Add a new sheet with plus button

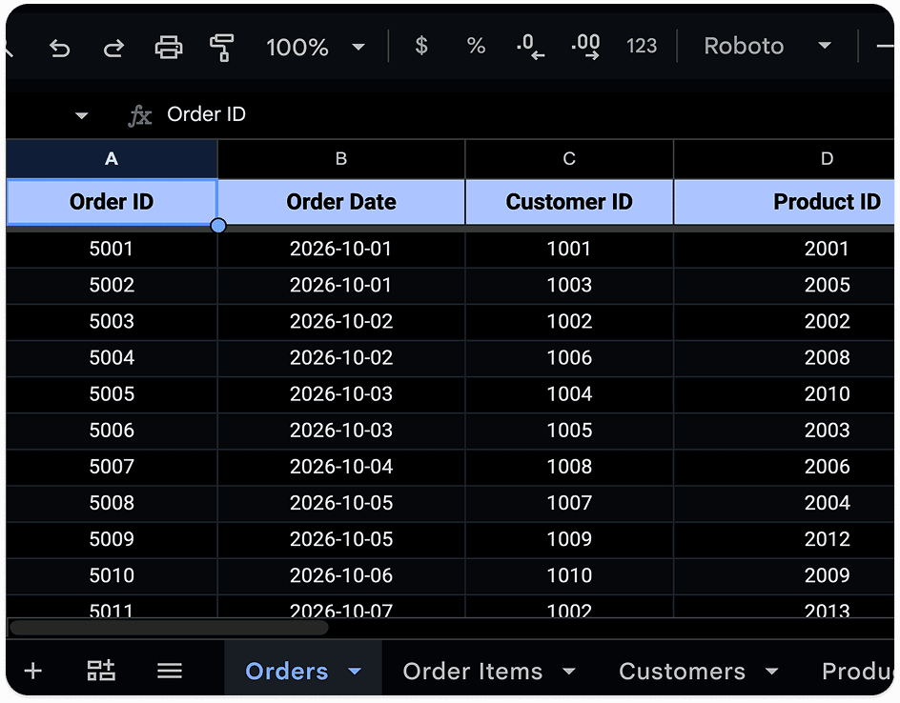click(x=33, y=671)
